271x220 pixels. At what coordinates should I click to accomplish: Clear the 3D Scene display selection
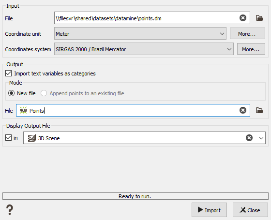(x=249, y=138)
